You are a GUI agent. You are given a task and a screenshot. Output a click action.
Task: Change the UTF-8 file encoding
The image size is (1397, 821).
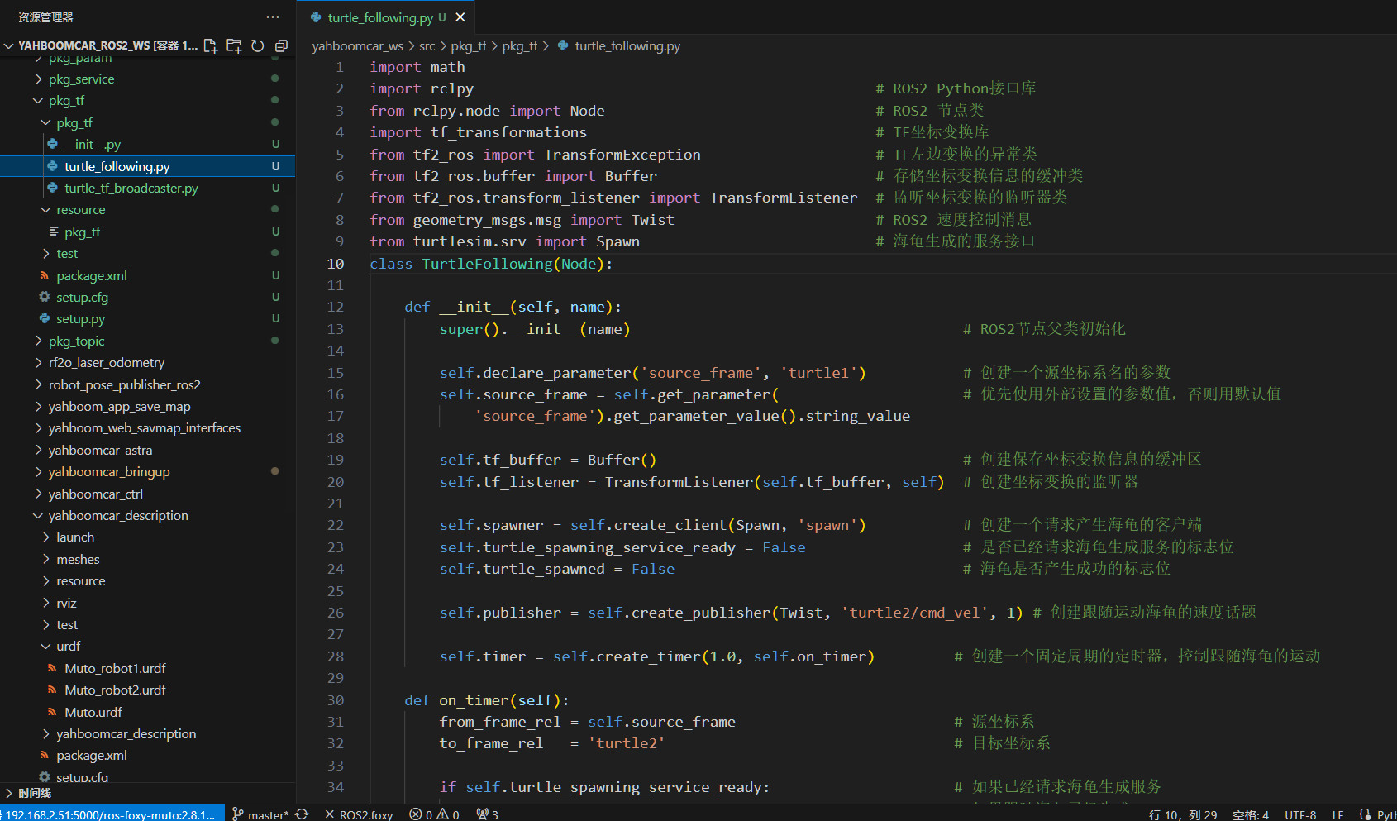pyautogui.click(x=1300, y=814)
